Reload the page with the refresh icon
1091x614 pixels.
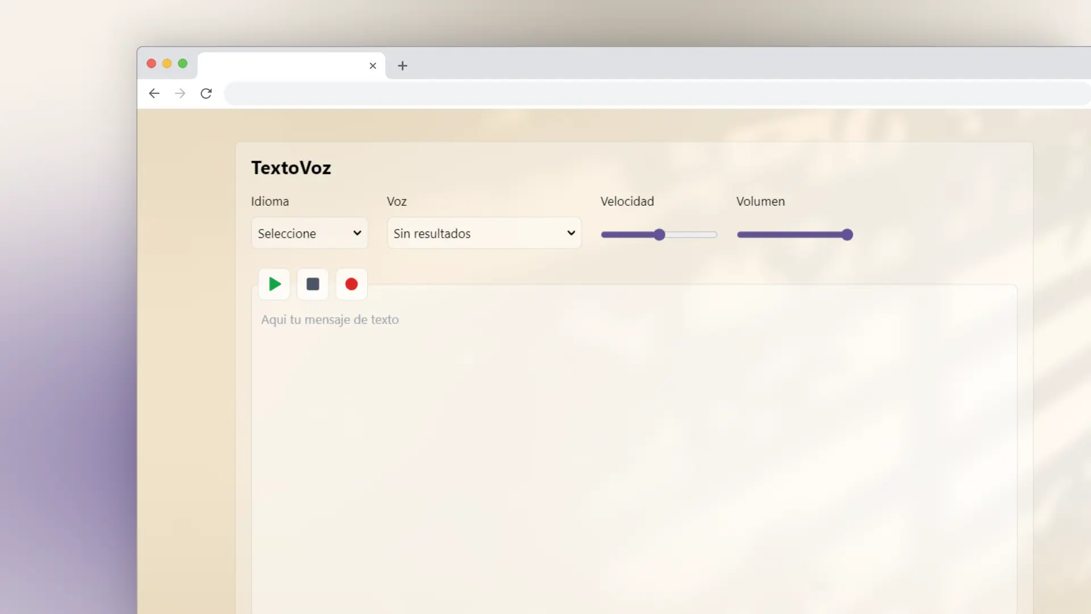(x=206, y=93)
